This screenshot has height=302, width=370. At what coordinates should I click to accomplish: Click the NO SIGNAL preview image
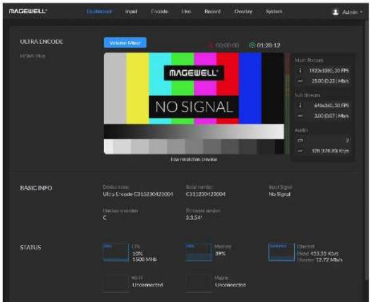tap(194, 103)
